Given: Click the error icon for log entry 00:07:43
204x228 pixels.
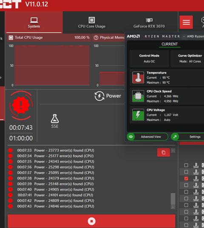Looking at the screenshot, I should coord(10,206).
